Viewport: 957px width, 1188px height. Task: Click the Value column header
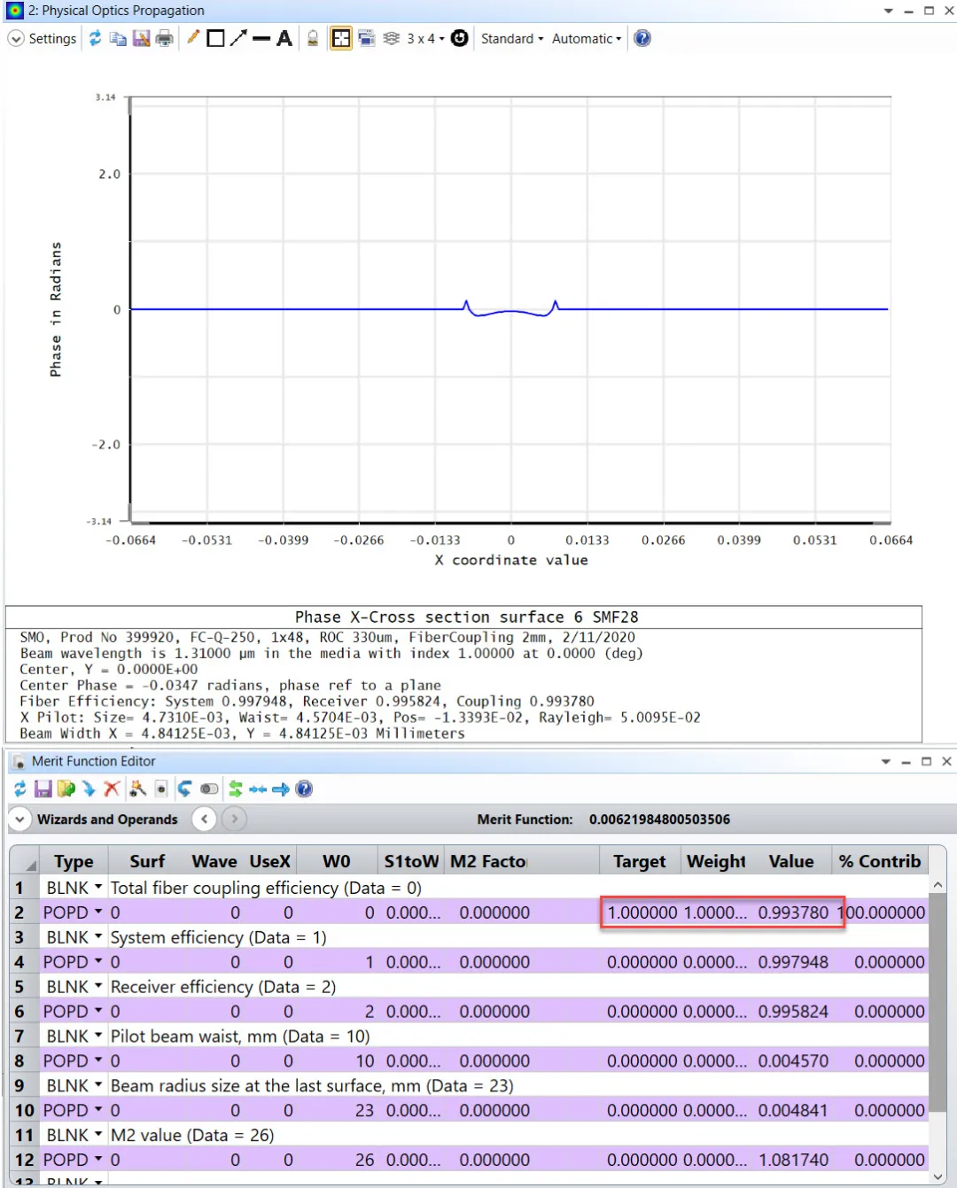coord(790,861)
